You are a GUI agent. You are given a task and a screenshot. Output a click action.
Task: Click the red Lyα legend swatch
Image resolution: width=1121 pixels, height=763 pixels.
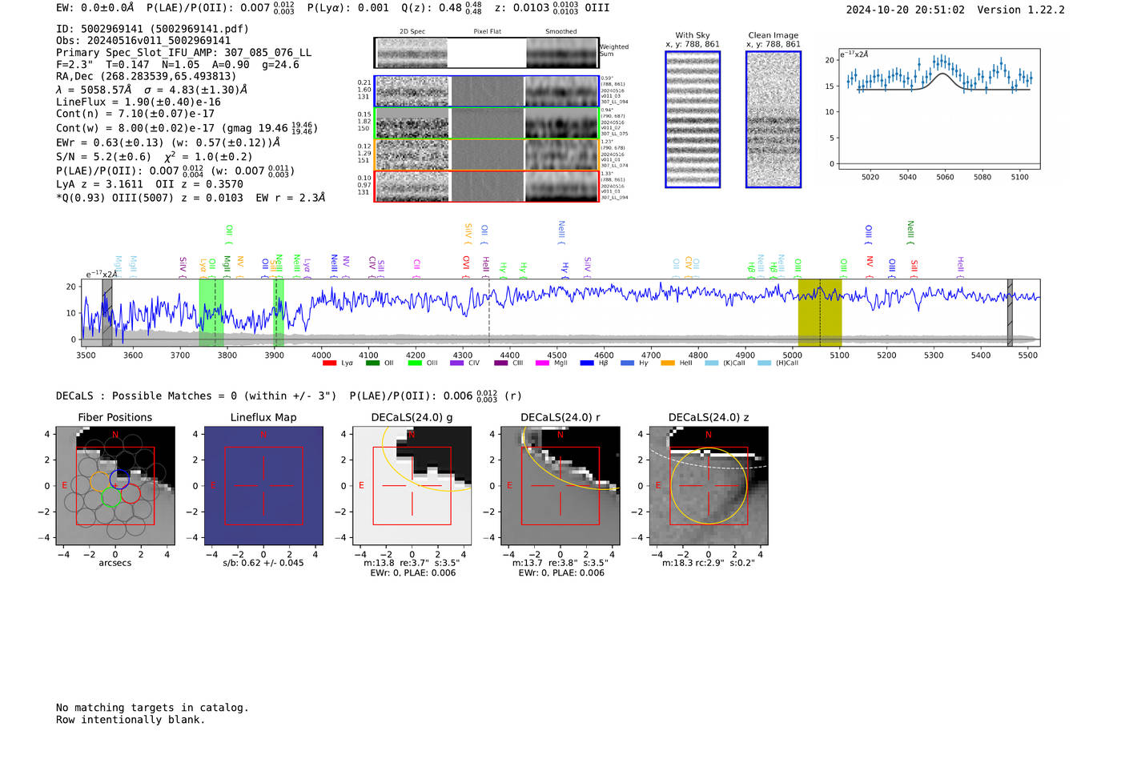click(329, 363)
